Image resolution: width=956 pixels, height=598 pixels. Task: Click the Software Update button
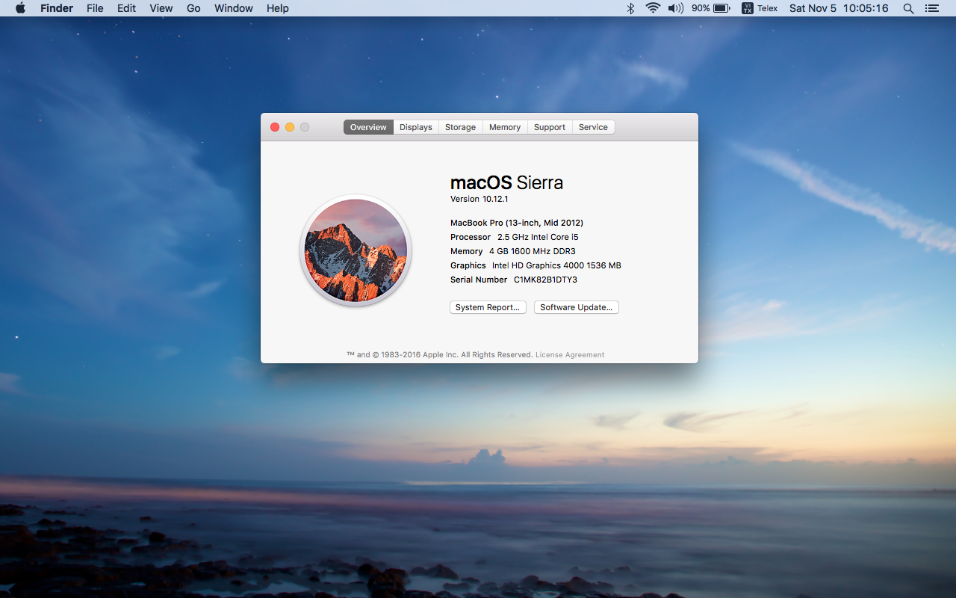point(576,307)
